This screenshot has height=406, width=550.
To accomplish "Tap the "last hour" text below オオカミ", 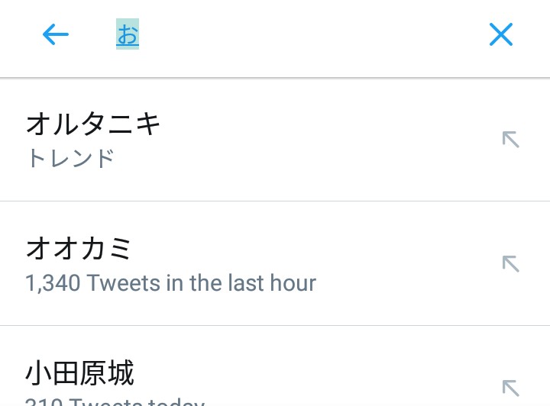I will [271, 283].
